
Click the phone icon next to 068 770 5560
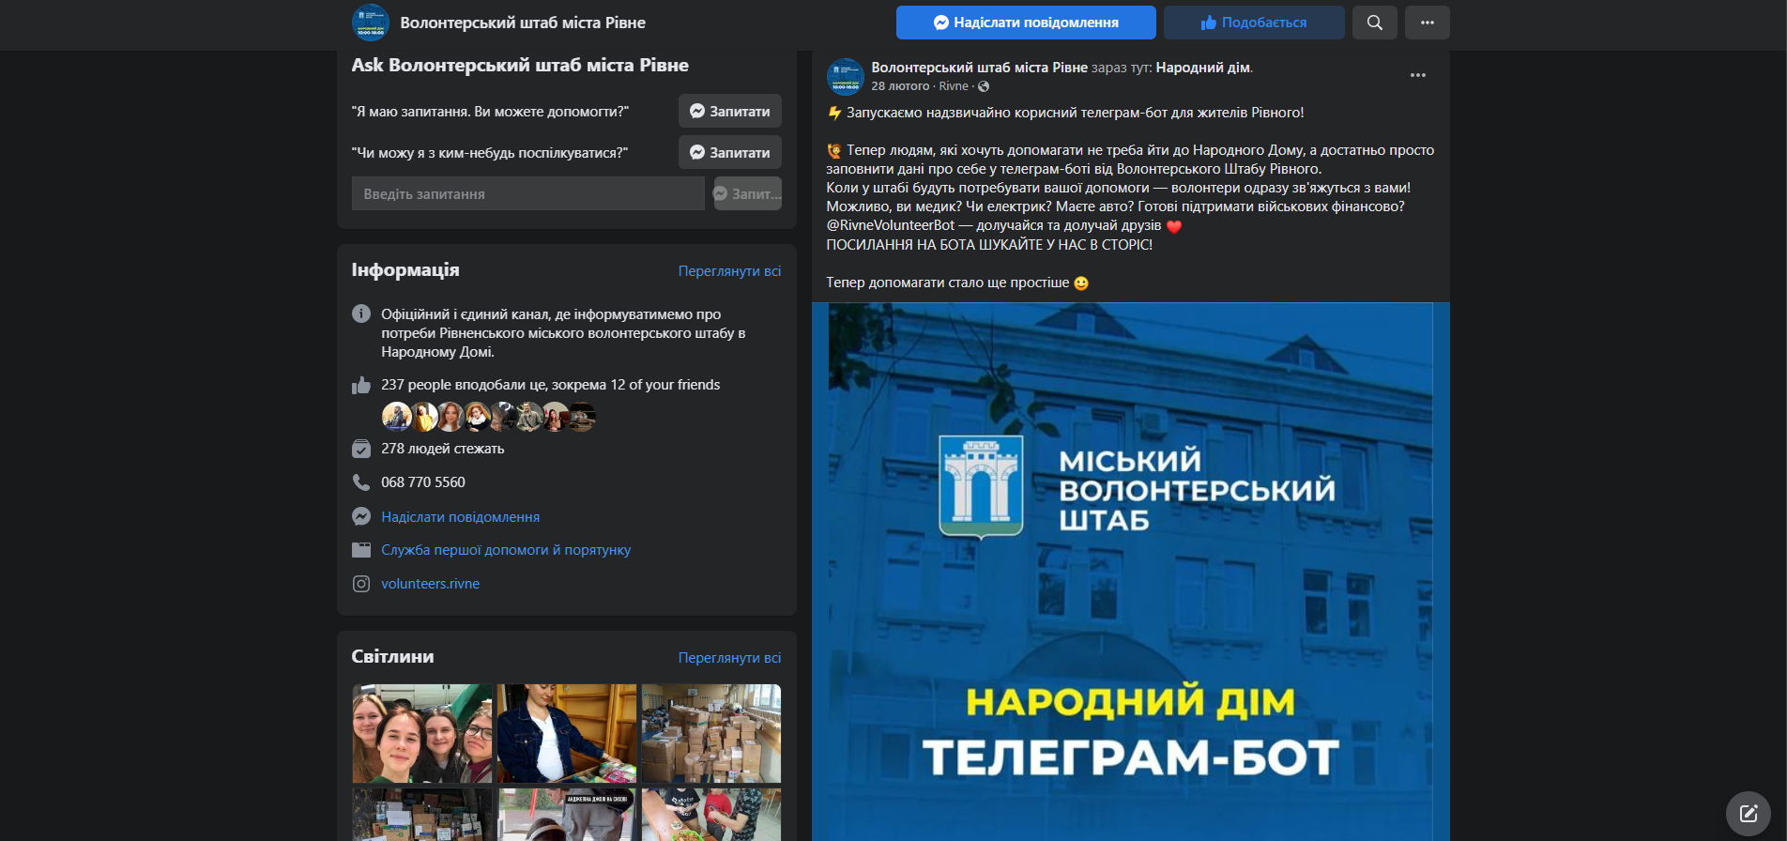[361, 482]
